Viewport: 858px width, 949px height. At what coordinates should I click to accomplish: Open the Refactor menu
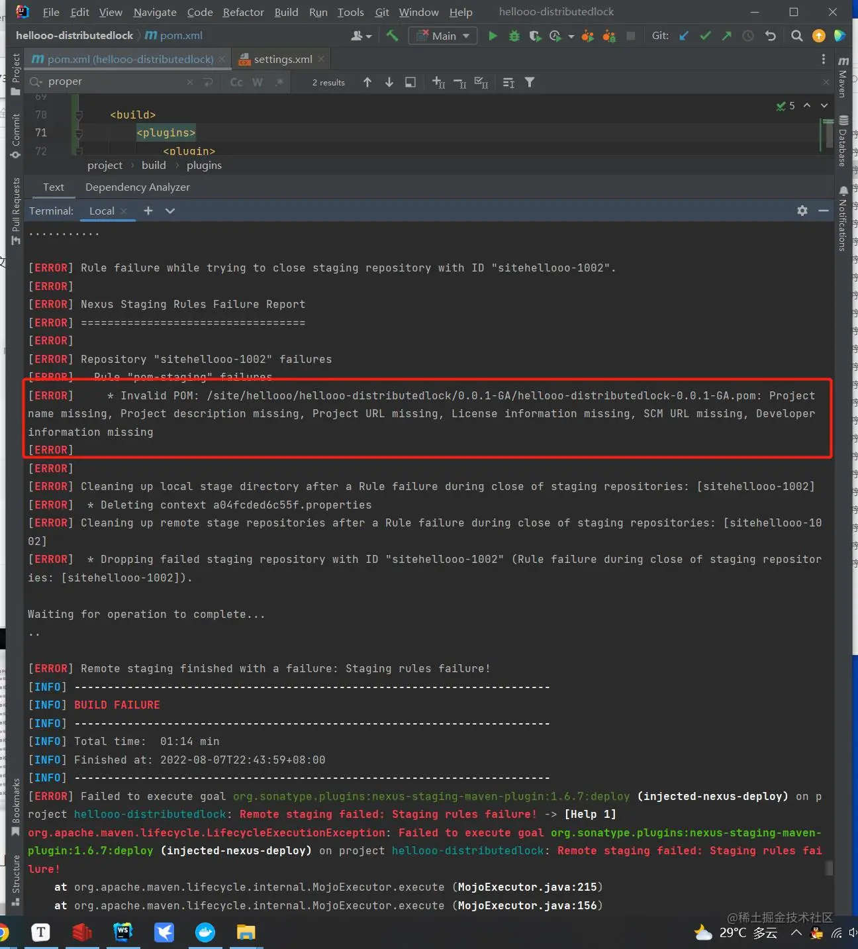[x=243, y=12]
